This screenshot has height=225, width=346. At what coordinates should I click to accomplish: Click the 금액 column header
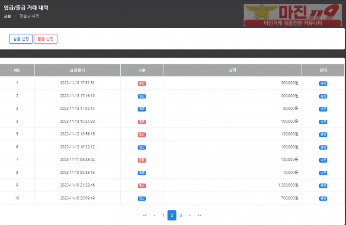[x=232, y=70]
